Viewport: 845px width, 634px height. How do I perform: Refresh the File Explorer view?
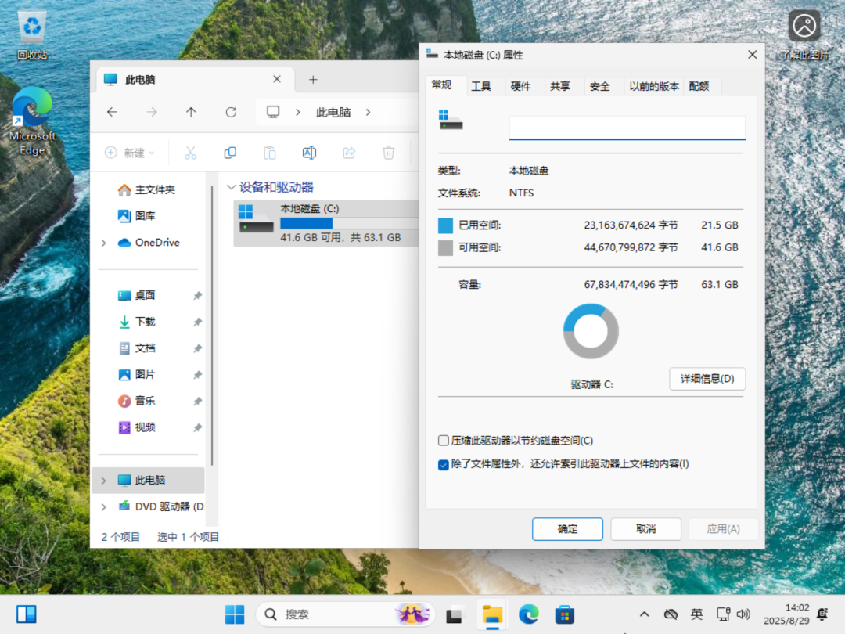point(231,112)
